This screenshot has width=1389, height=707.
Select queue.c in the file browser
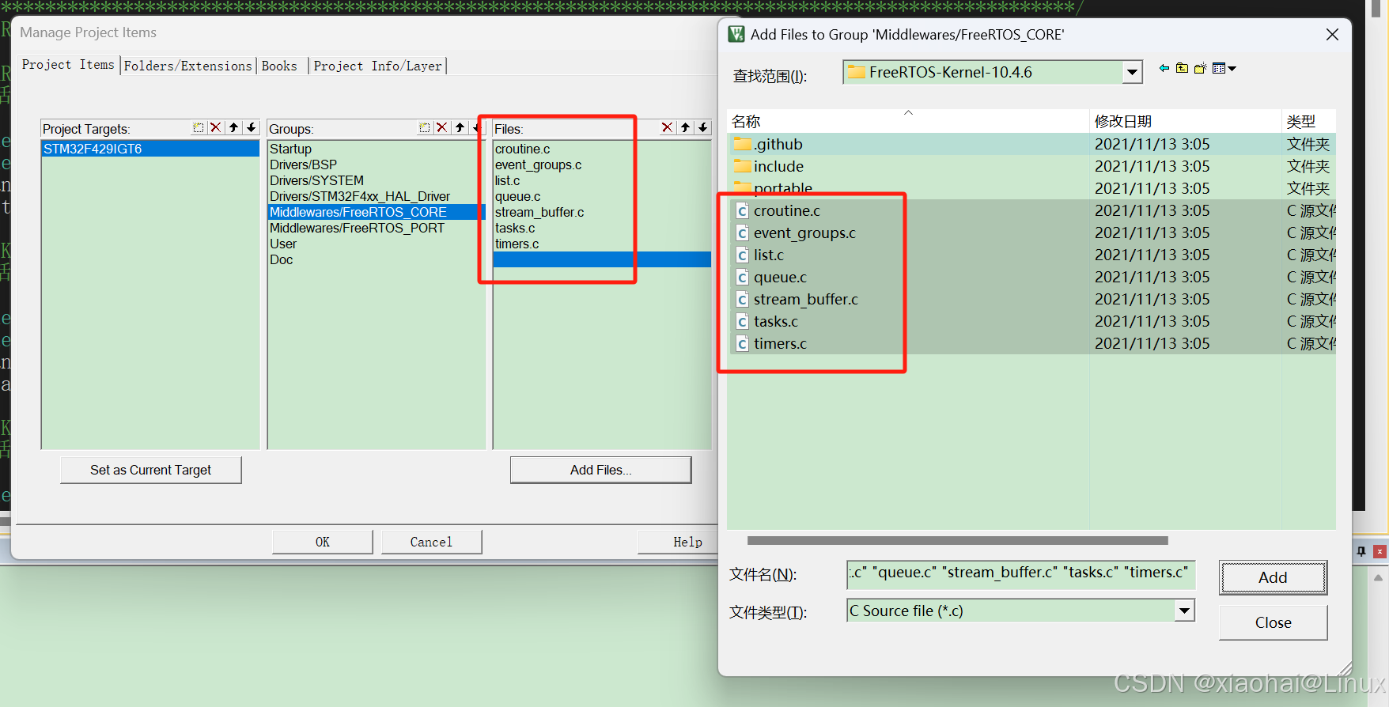(x=780, y=277)
